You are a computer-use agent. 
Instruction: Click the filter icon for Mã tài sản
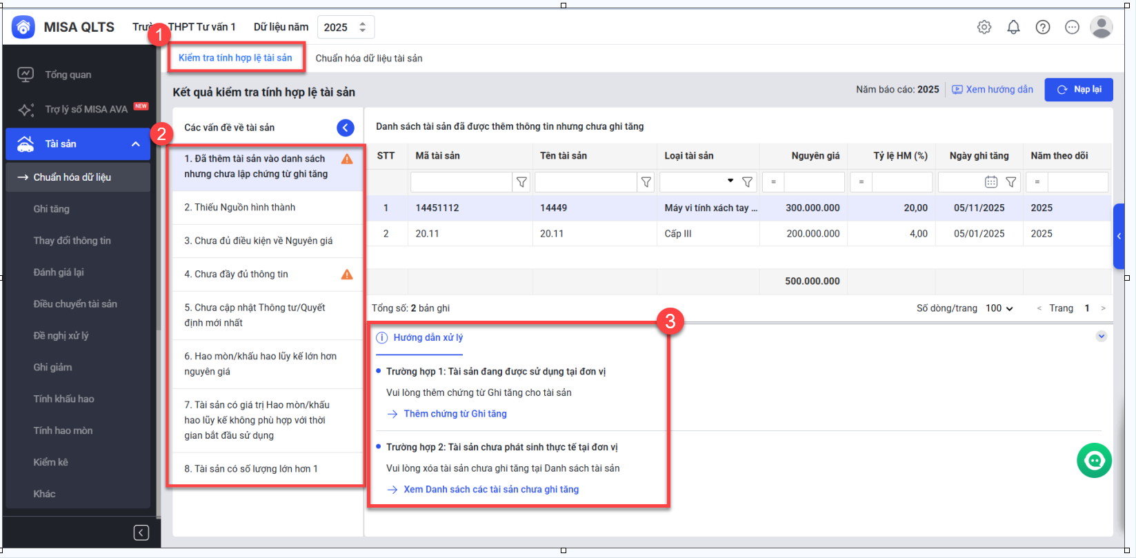click(x=521, y=182)
